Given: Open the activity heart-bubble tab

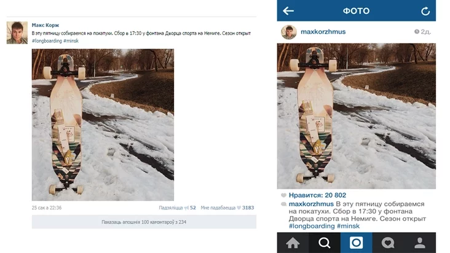Looking at the screenshot, I should pyautogui.click(x=388, y=243).
